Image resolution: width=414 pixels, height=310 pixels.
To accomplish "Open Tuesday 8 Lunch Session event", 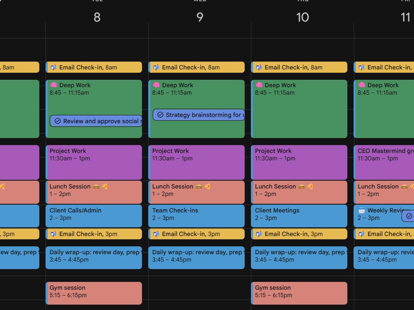I will [x=94, y=192].
